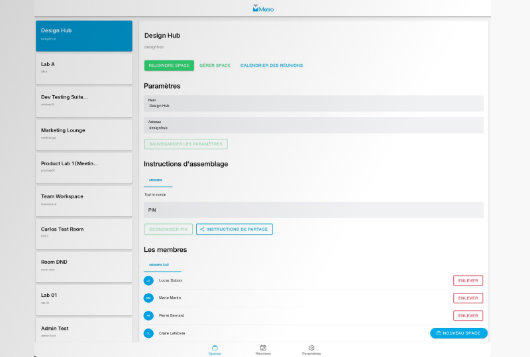The width and height of the screenshot is (530, 357).
Task: Focus the PIN input field
Action: [x=313, y=210]
